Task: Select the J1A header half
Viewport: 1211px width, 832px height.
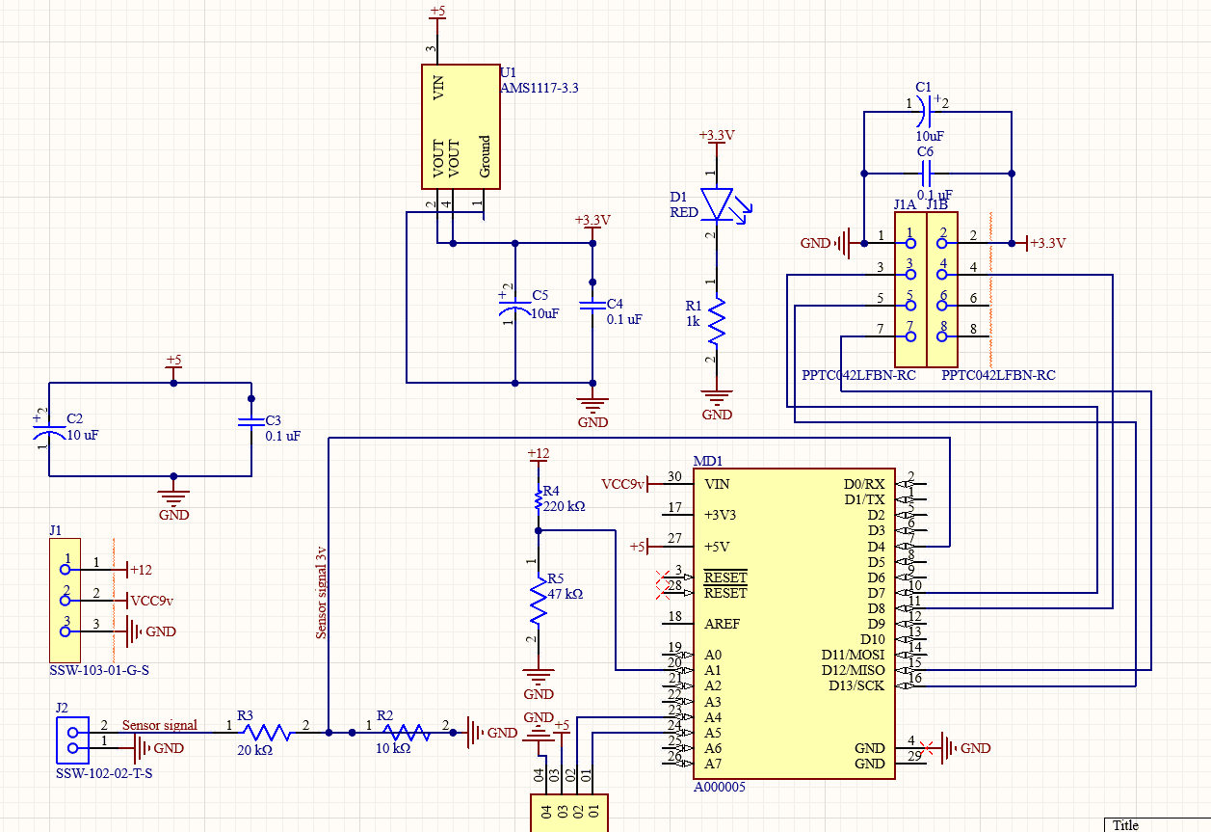Action: [x=910, y=290]
